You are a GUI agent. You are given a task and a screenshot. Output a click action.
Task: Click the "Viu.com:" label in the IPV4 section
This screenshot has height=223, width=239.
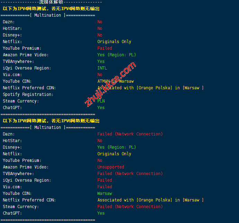pos(12,75)
